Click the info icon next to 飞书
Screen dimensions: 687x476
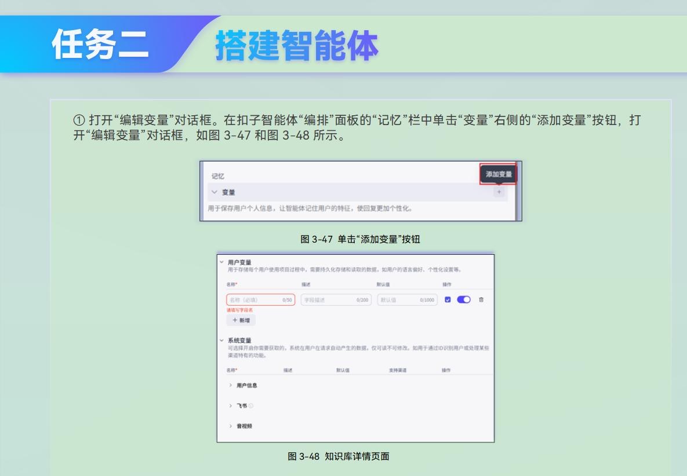pos(251,405)
